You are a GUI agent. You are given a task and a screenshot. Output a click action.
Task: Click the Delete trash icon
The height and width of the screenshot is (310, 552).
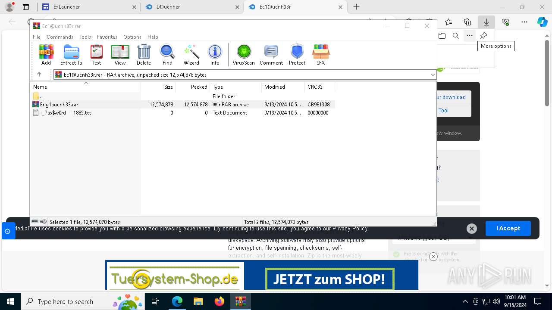[x=144, y=55]
